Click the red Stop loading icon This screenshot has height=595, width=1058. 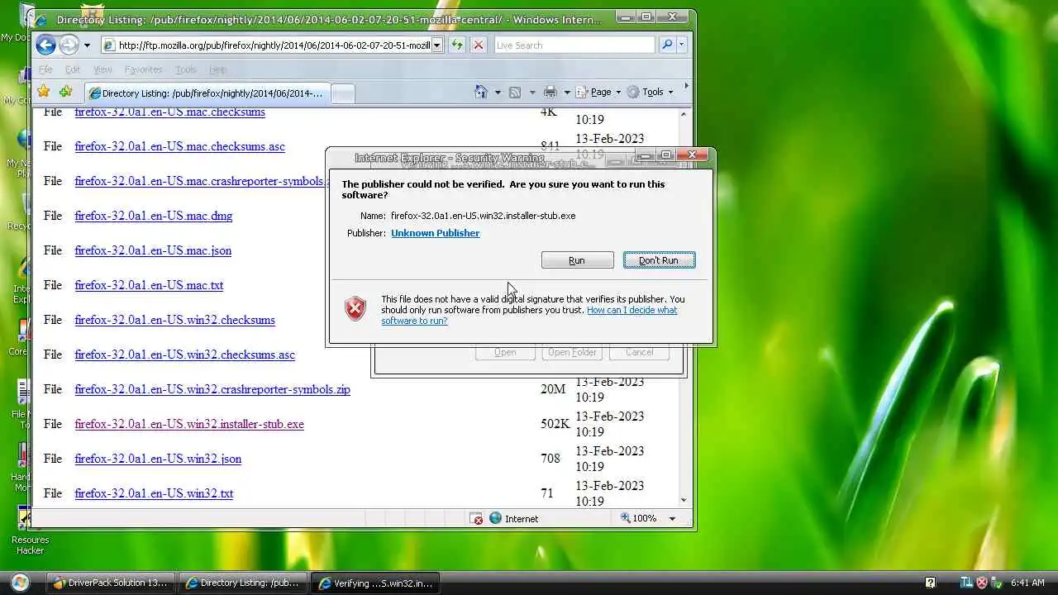(x=478, y=45)
